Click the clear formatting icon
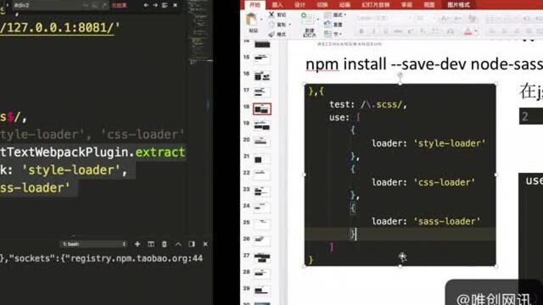The height and width of the screenshot is (305, 543). (472, 19)
